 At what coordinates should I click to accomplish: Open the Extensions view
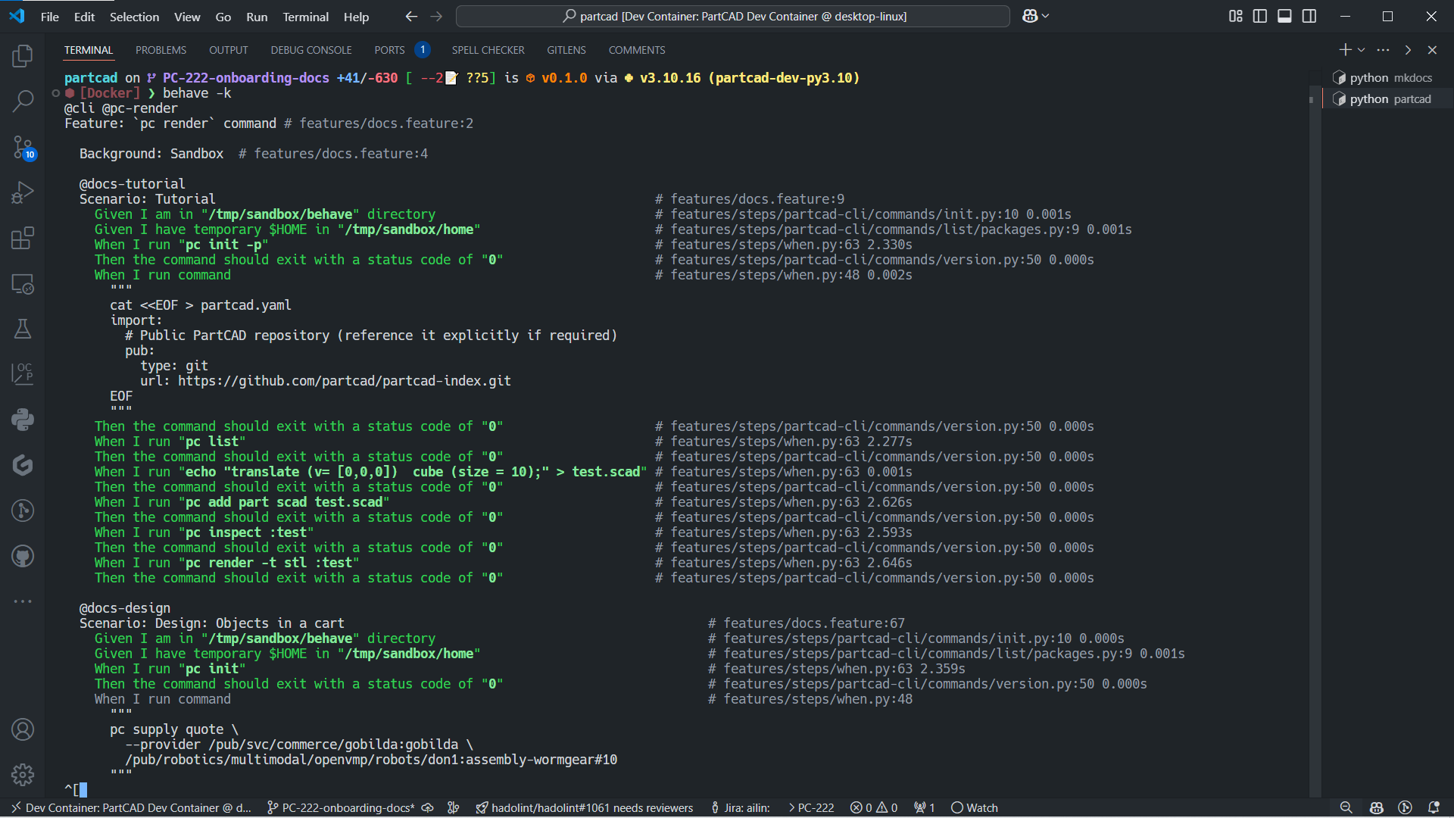click(x=23, y=238)
